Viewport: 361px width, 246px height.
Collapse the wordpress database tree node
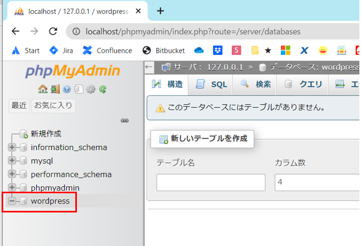pyautogui.click(x=12, y=201)
